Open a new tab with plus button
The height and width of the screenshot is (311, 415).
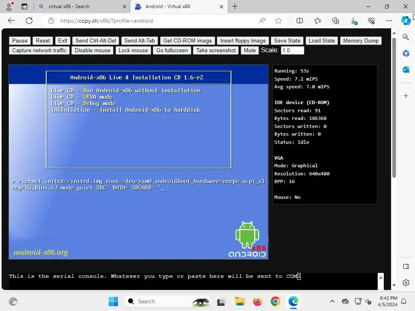point(235,6)
